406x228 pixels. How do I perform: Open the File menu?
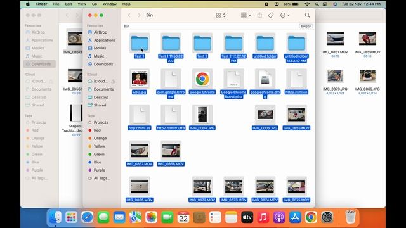tap(56, 4)
